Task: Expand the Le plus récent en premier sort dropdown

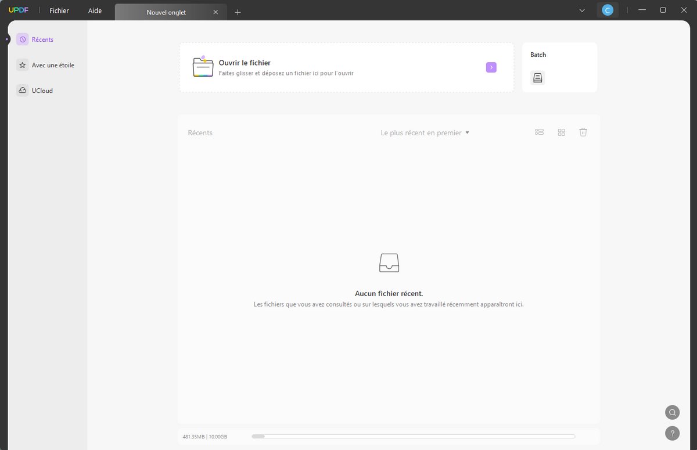Action: (425, 132)
